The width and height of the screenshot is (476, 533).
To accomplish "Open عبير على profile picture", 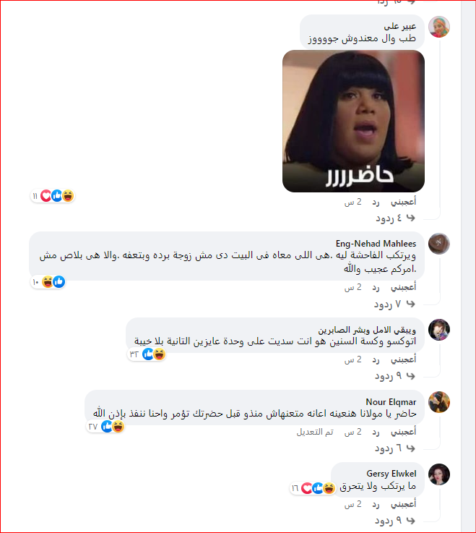I will tap(438, 27).
